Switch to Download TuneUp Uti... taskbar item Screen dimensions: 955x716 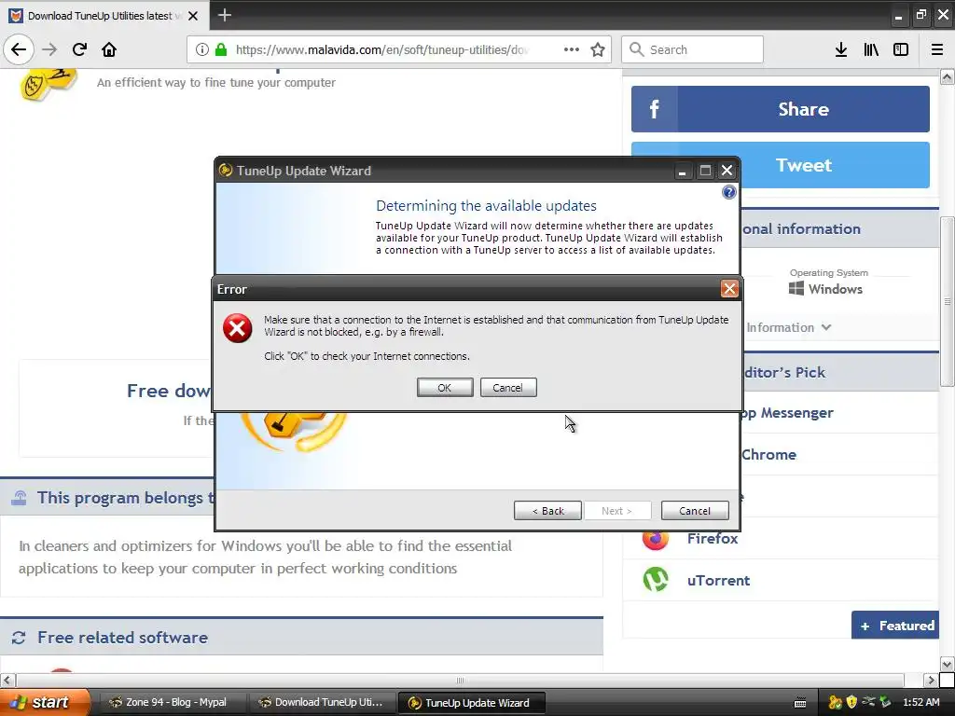click(322, 703)
